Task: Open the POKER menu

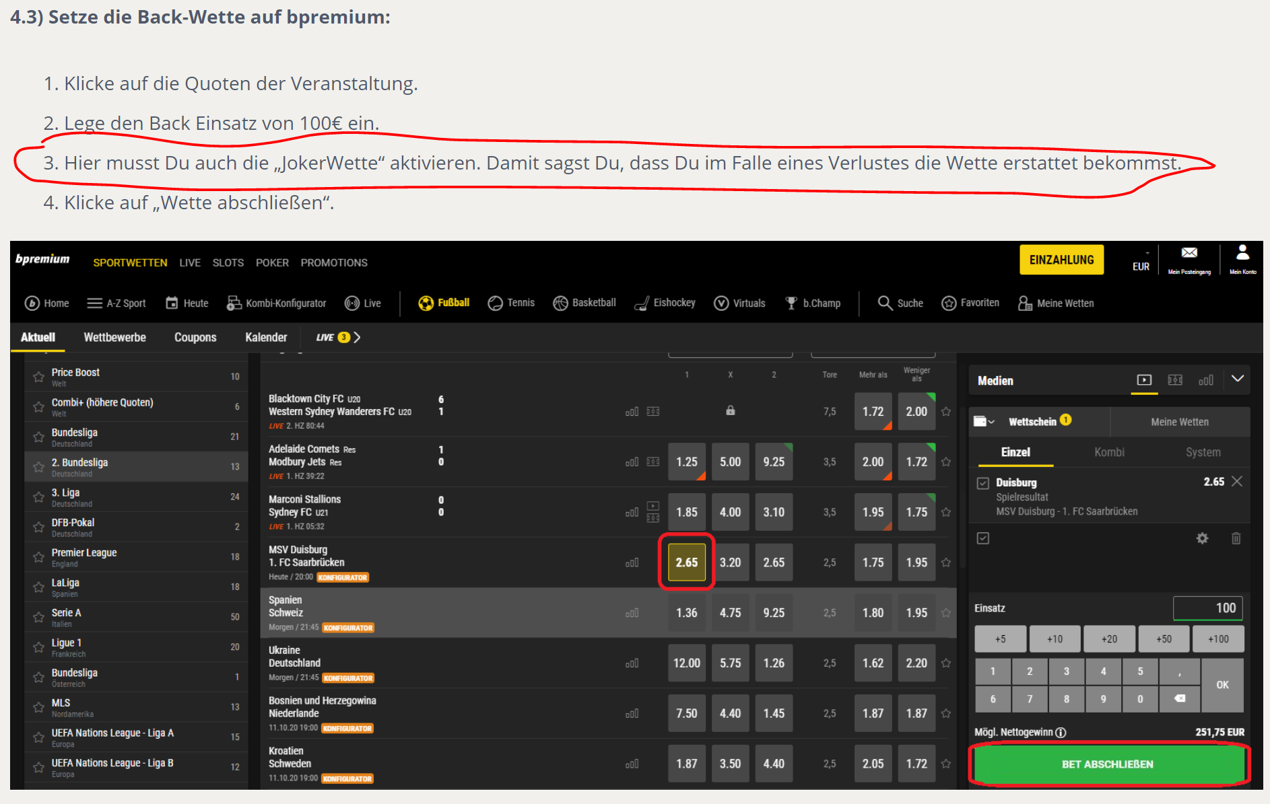Action: point(272,262)
